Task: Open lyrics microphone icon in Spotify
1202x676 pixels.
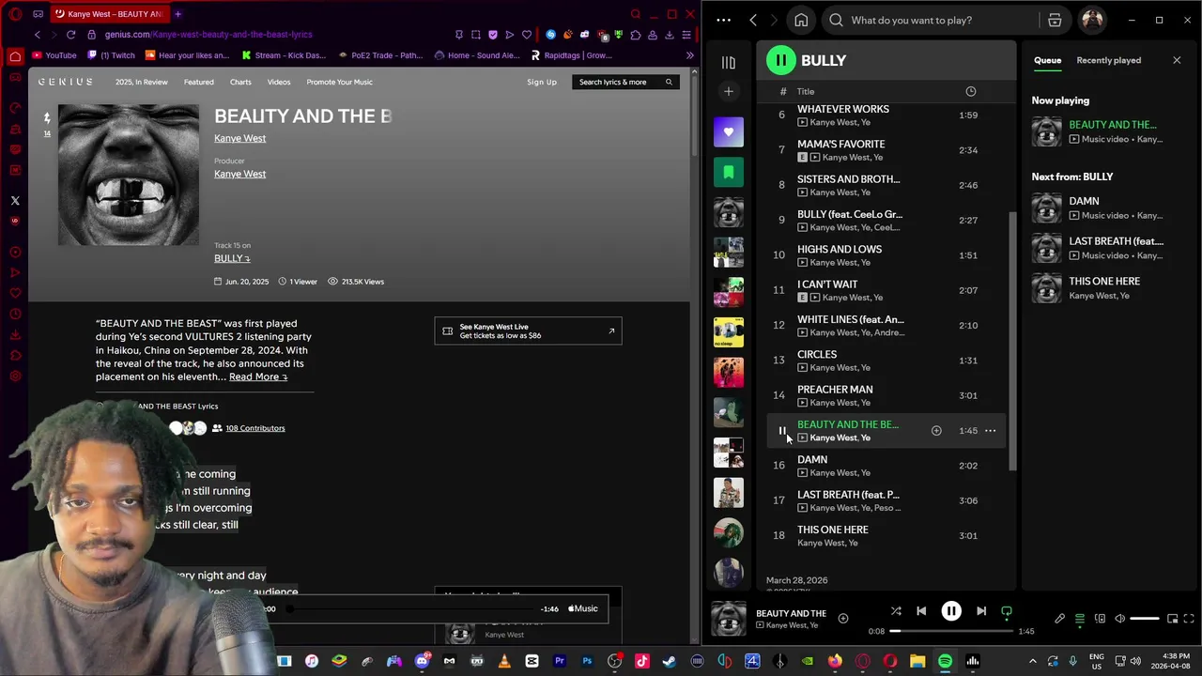Action: tap(1060, 619)
